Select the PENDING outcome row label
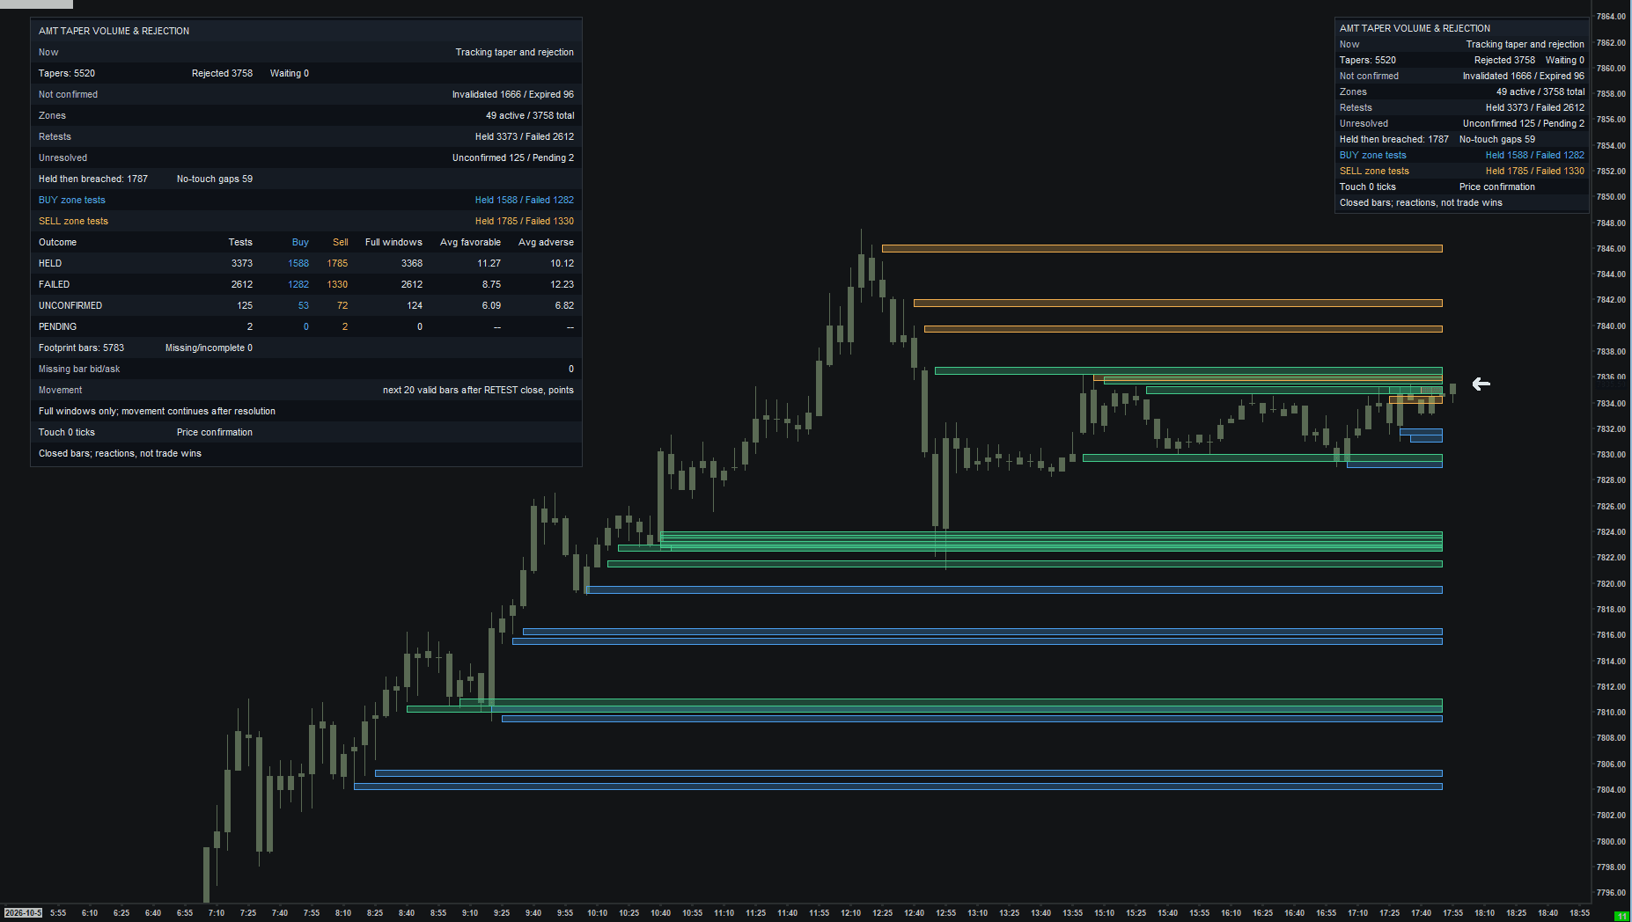 click(57, 326)
